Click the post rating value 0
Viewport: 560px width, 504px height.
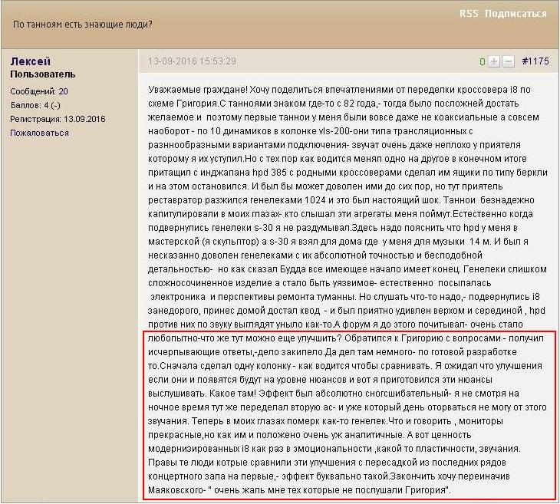tap(482, 61)
